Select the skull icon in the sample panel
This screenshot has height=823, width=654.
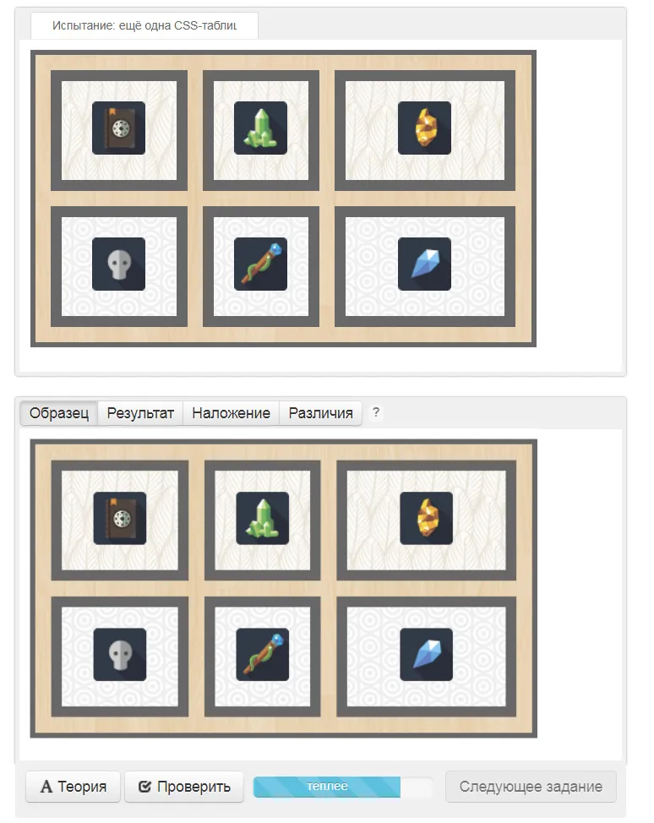120,655
